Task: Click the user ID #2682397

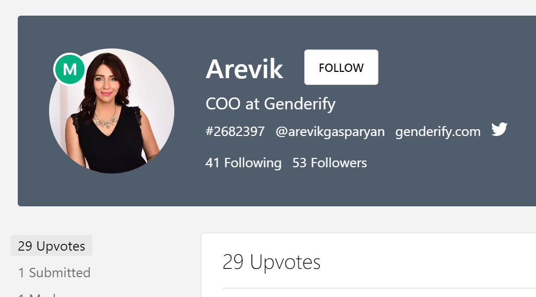Action: coord(235,131)
